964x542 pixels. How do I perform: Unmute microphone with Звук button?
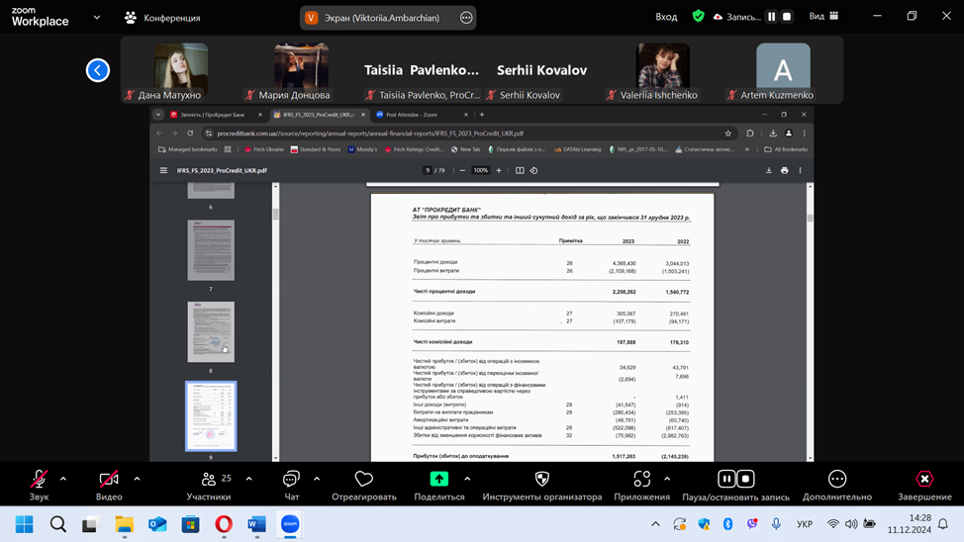coord(39,485)
